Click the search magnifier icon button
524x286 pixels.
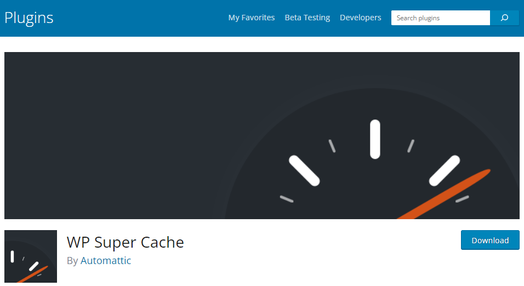tap(504, 18)
